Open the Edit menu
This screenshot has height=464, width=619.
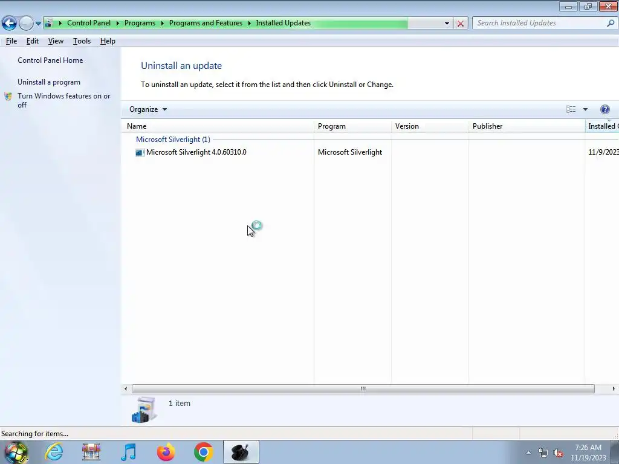pyautogui.click(x=33, y=41)
